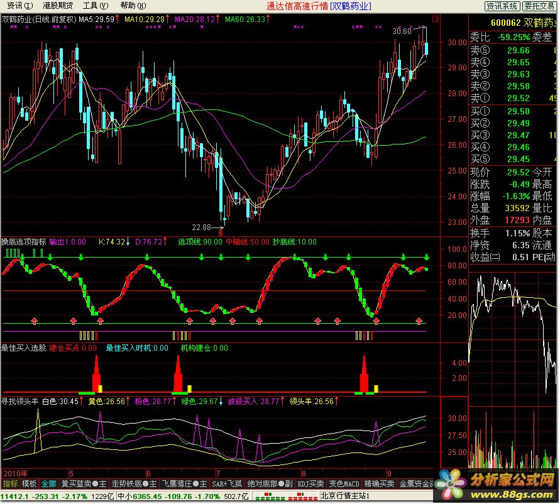
Task: Click the 抄底线:10.00 label
Action: click(295, 242)
